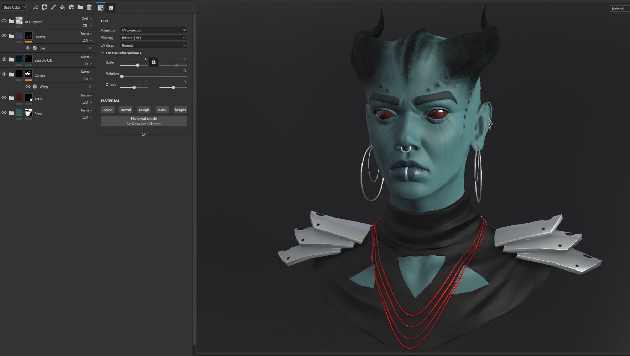Click the add mask icon
The image size is (630, 356).
(x=45, y=7)
